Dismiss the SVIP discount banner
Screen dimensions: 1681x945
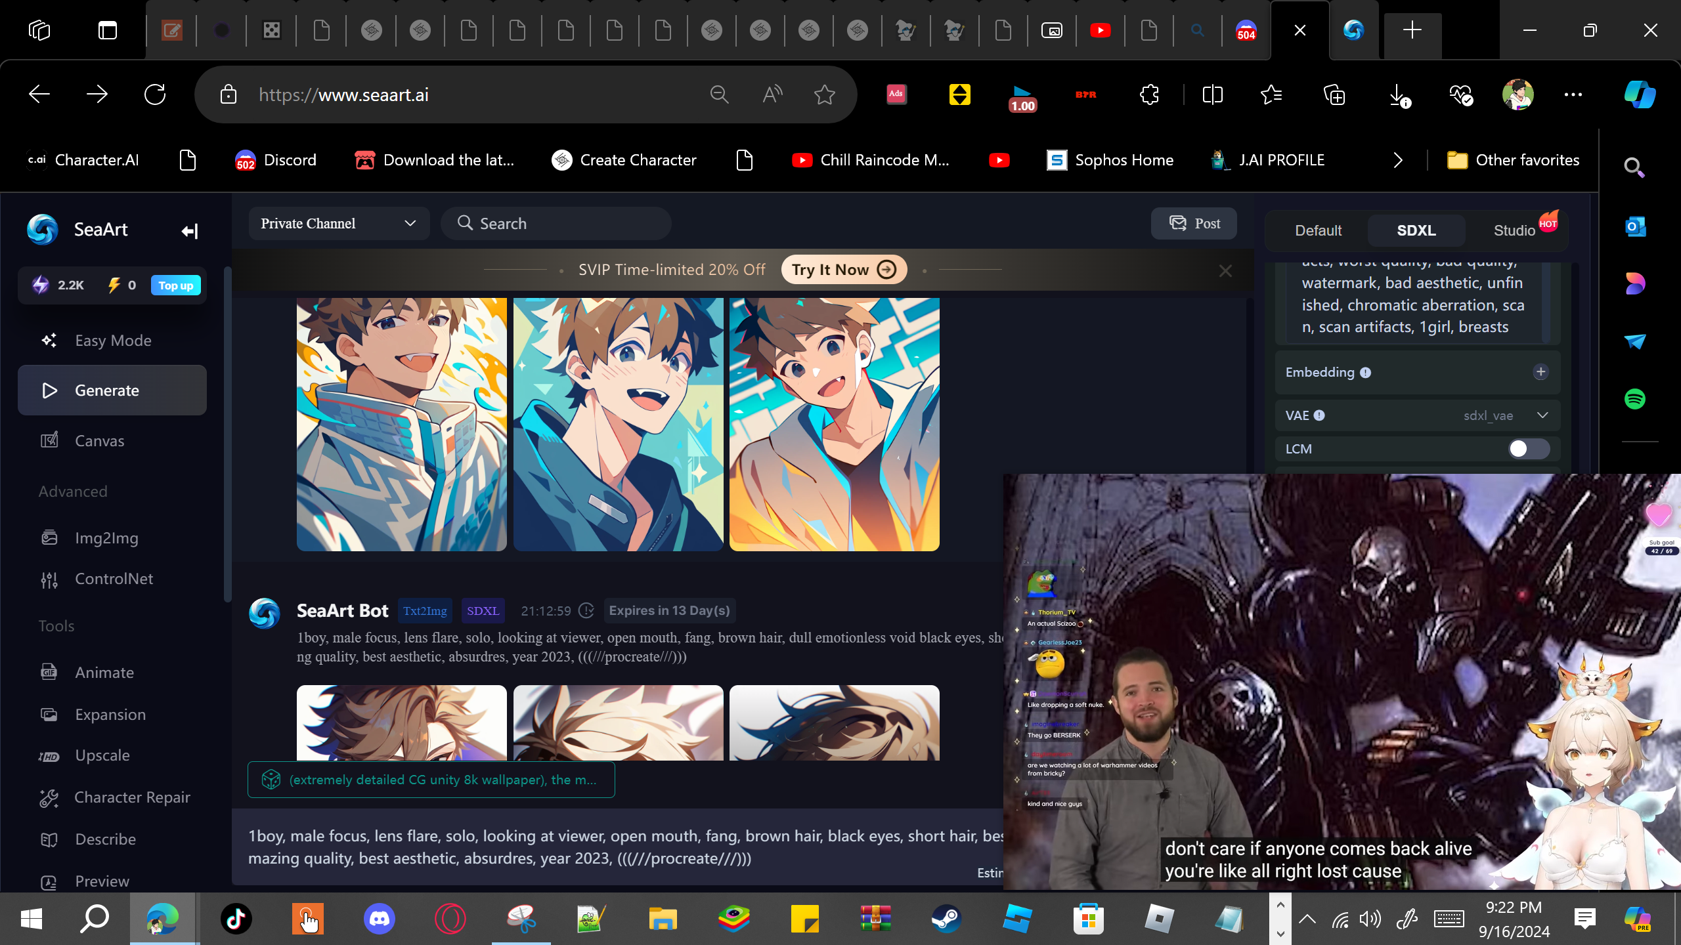coord(1225,271)
